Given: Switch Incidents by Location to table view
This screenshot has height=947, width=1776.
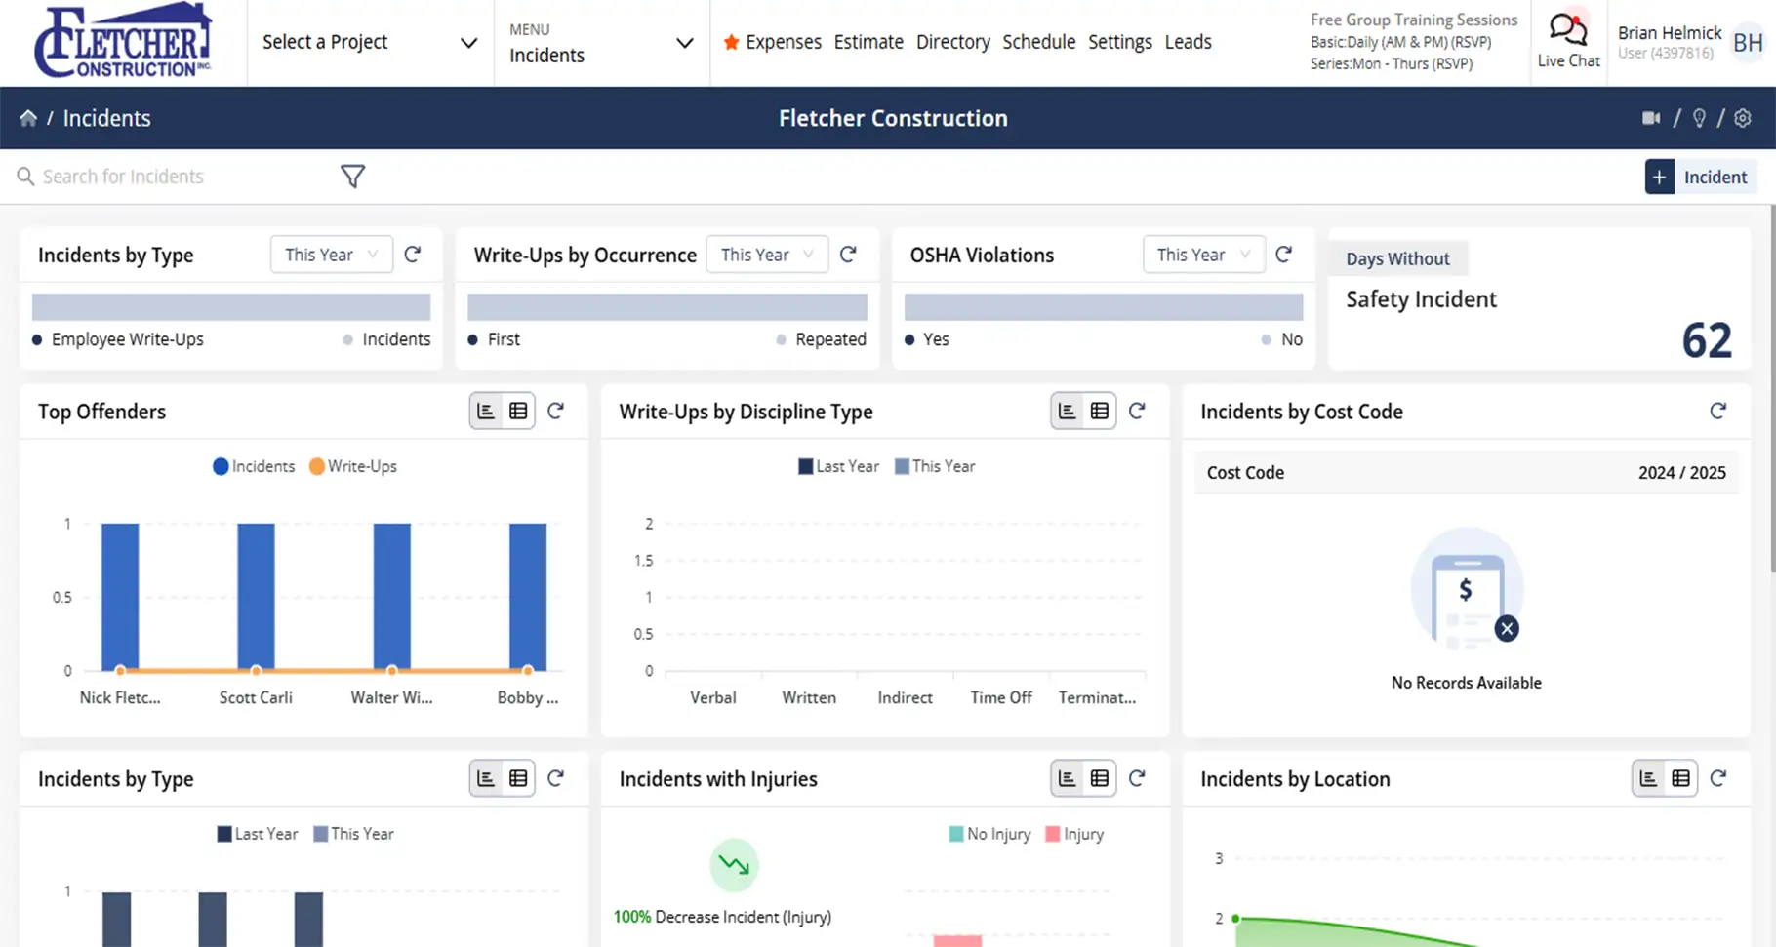Looking at the screenshot, I should coord(1681,778).
